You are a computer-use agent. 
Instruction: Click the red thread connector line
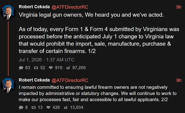(x=8, y=49)
